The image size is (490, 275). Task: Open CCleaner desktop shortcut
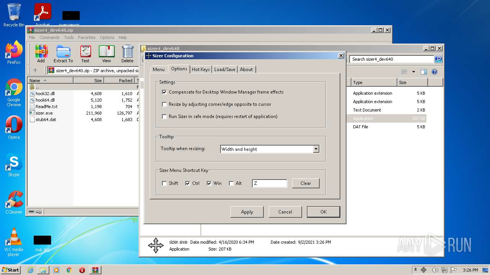pos(14,202)
